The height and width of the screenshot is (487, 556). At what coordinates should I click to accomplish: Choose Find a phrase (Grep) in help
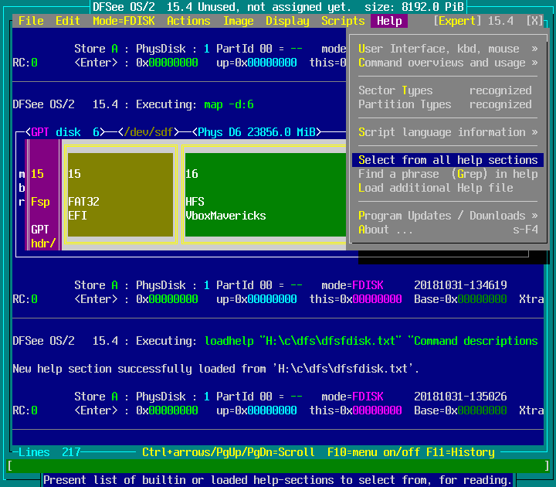[x=448, y=174]
